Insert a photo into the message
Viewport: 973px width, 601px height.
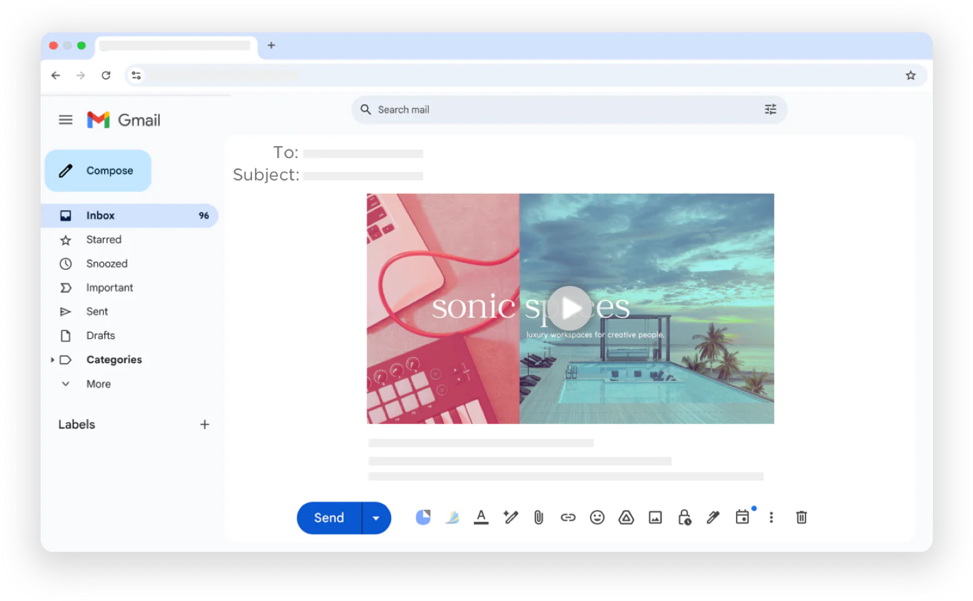[655, 517]
